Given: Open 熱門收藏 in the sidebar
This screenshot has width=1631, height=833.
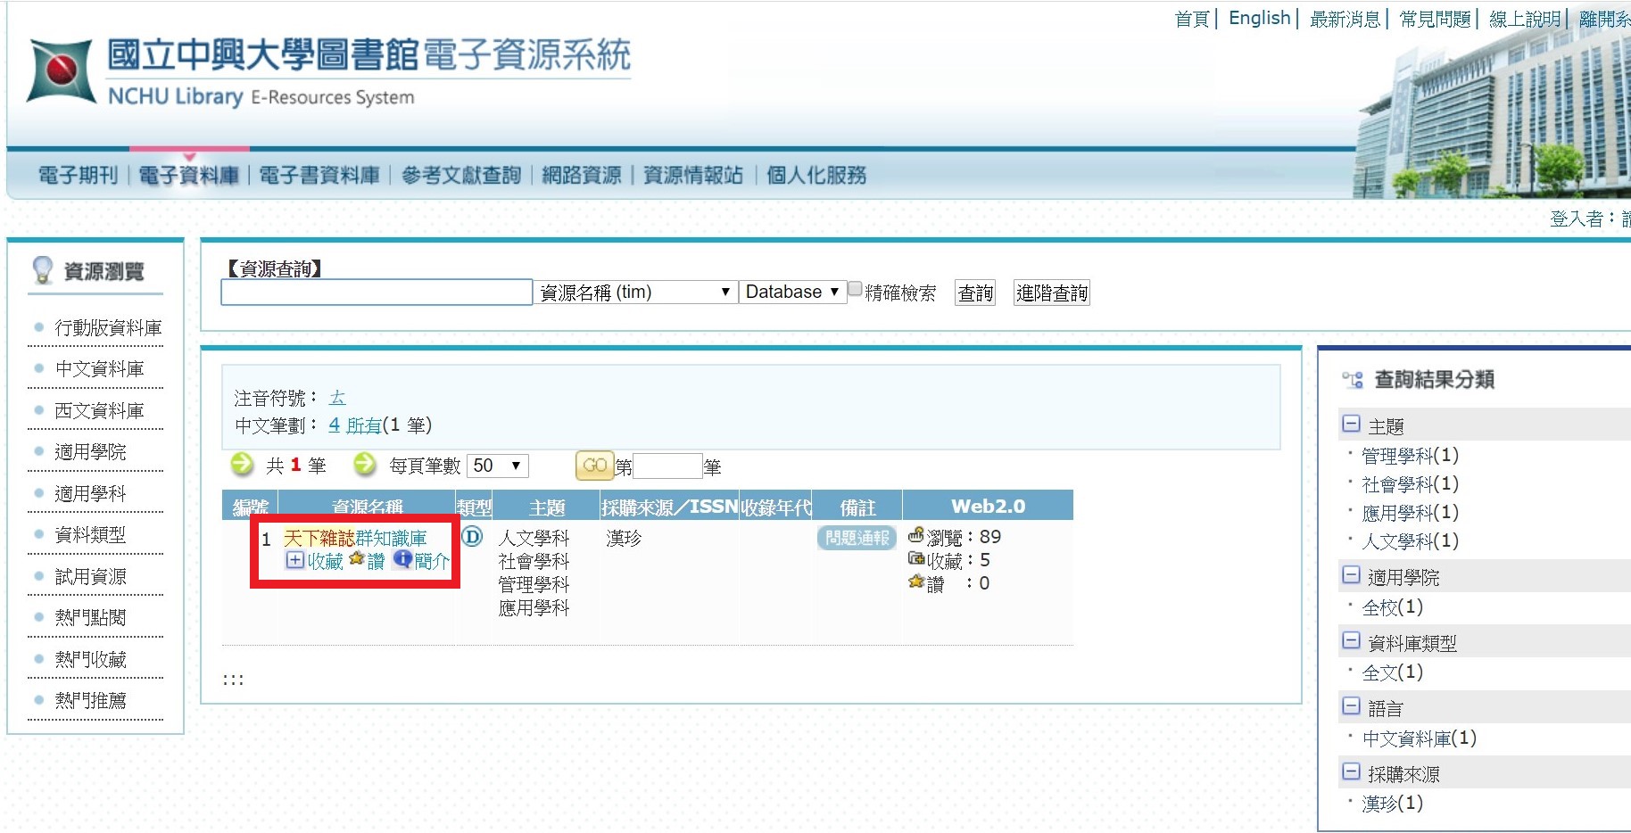Looking at the screenshot, I should [x=90, y=659].
